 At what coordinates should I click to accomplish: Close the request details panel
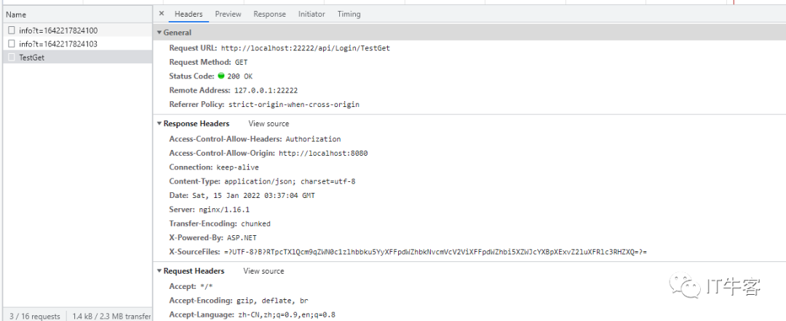pyautogui.click(x=161, y=14)
